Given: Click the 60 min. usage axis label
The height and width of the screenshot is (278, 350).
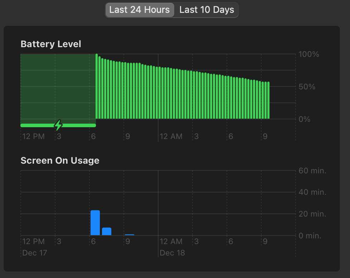Looking at the screenshot, I should (312, 171).
